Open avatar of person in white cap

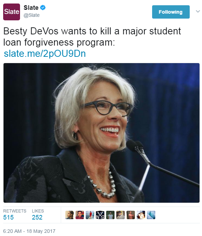click(141, 215)
